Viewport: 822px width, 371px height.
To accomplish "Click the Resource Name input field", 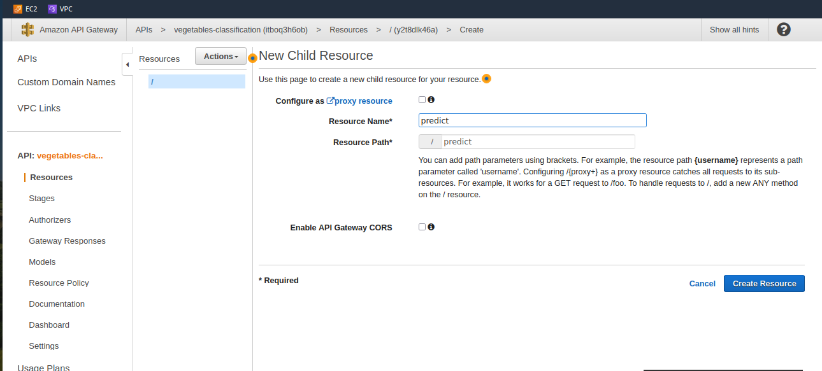I will click(x=533, y=120).
